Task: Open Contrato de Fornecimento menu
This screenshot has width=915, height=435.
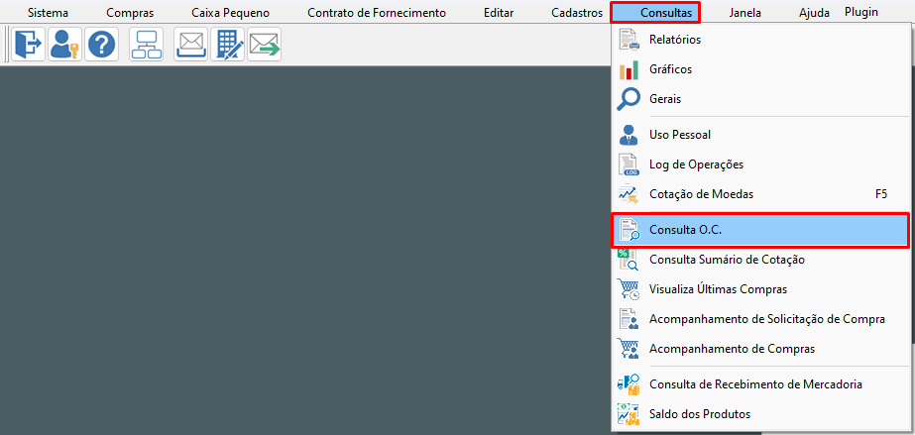Action: click(377, 13)
